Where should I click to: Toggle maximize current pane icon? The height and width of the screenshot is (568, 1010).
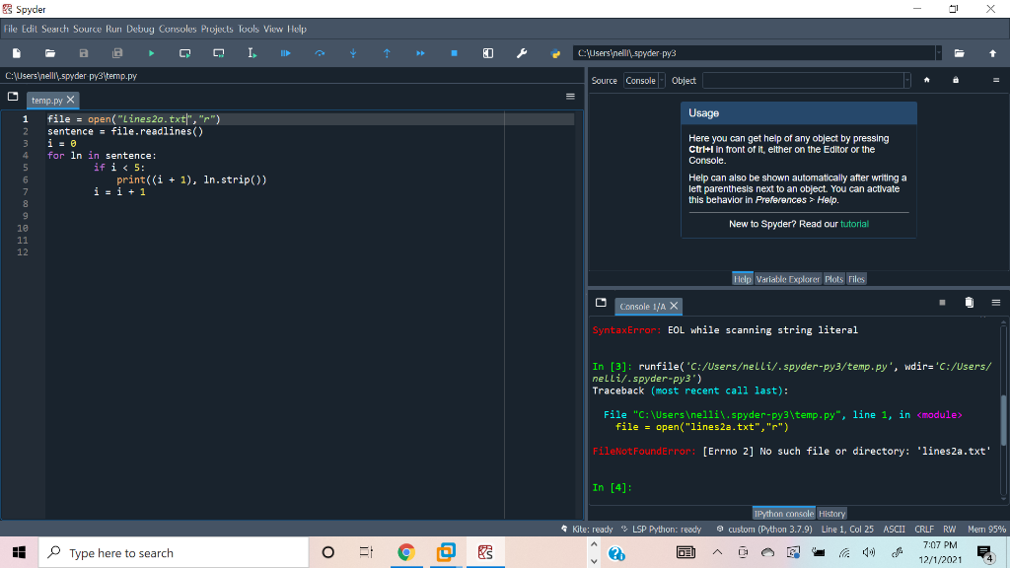pyautogui.click(x=487, y=52)
